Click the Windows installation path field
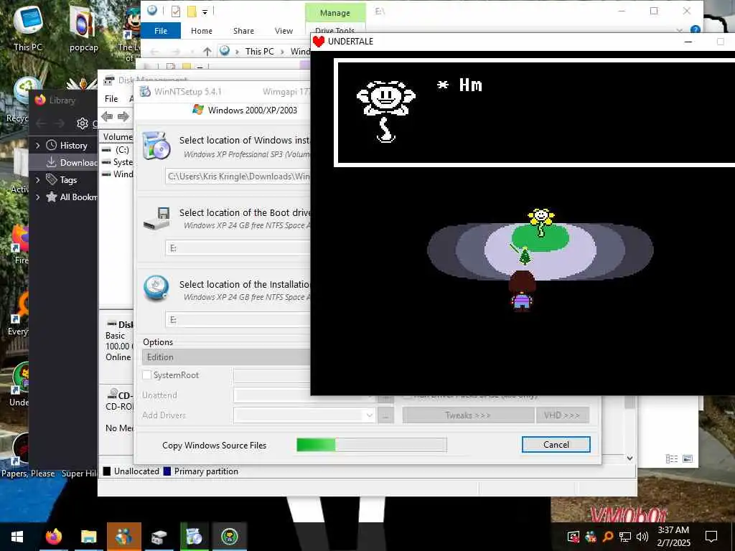 click(238, 176)
